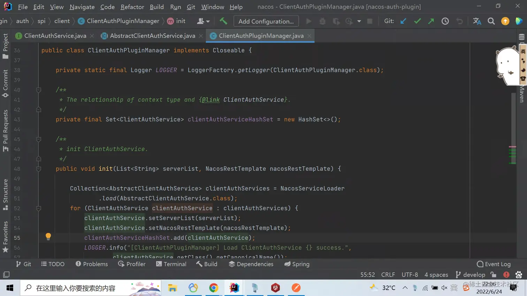The height and width of the screenshot is (296, 527).
Task: Open the user account dropdown in the toolbar
Action: [x=203, y=21]
